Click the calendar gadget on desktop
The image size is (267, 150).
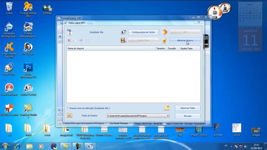point(250,27)
